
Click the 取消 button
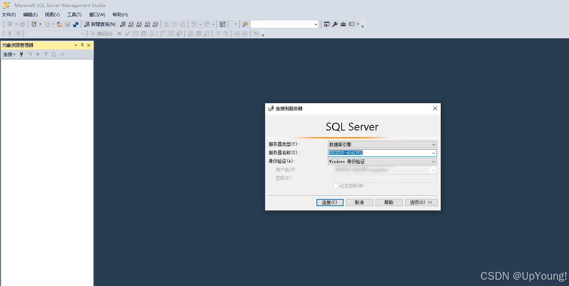[x=359, y=202]
